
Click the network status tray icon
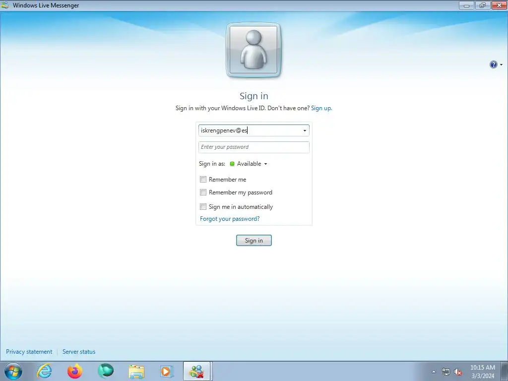(446, 372)
